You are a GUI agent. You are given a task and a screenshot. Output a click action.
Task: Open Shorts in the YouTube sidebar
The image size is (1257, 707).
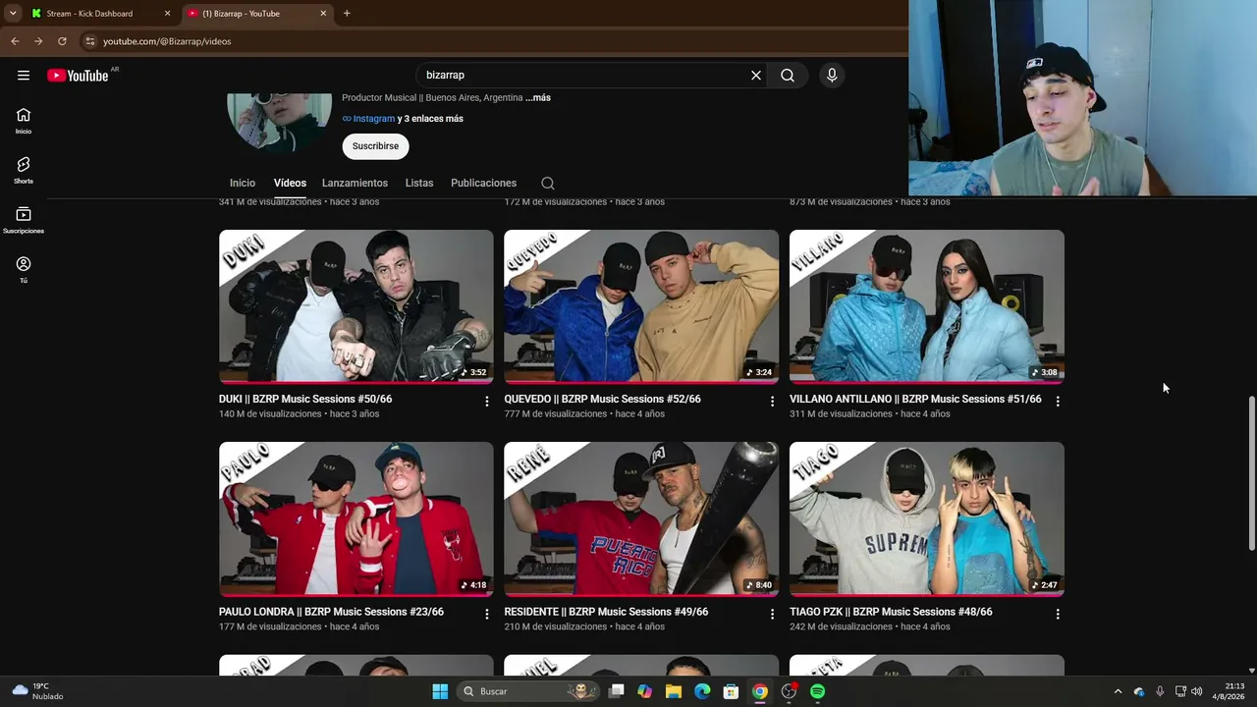24,171
